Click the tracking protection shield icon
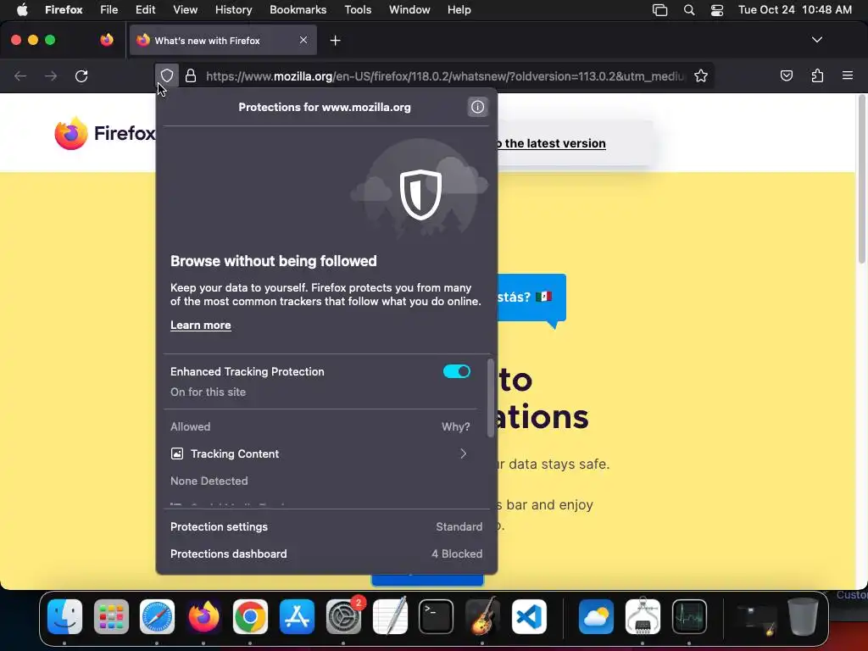 tap(167, 75)
